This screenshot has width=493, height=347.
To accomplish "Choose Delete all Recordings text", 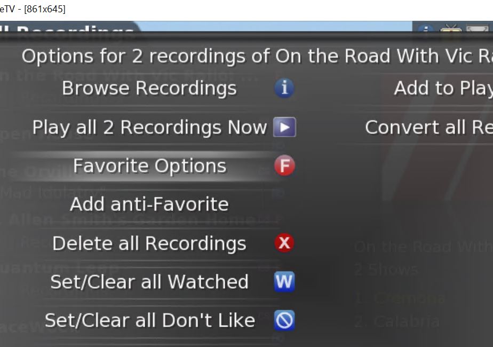I will click(x=149, y=243).
